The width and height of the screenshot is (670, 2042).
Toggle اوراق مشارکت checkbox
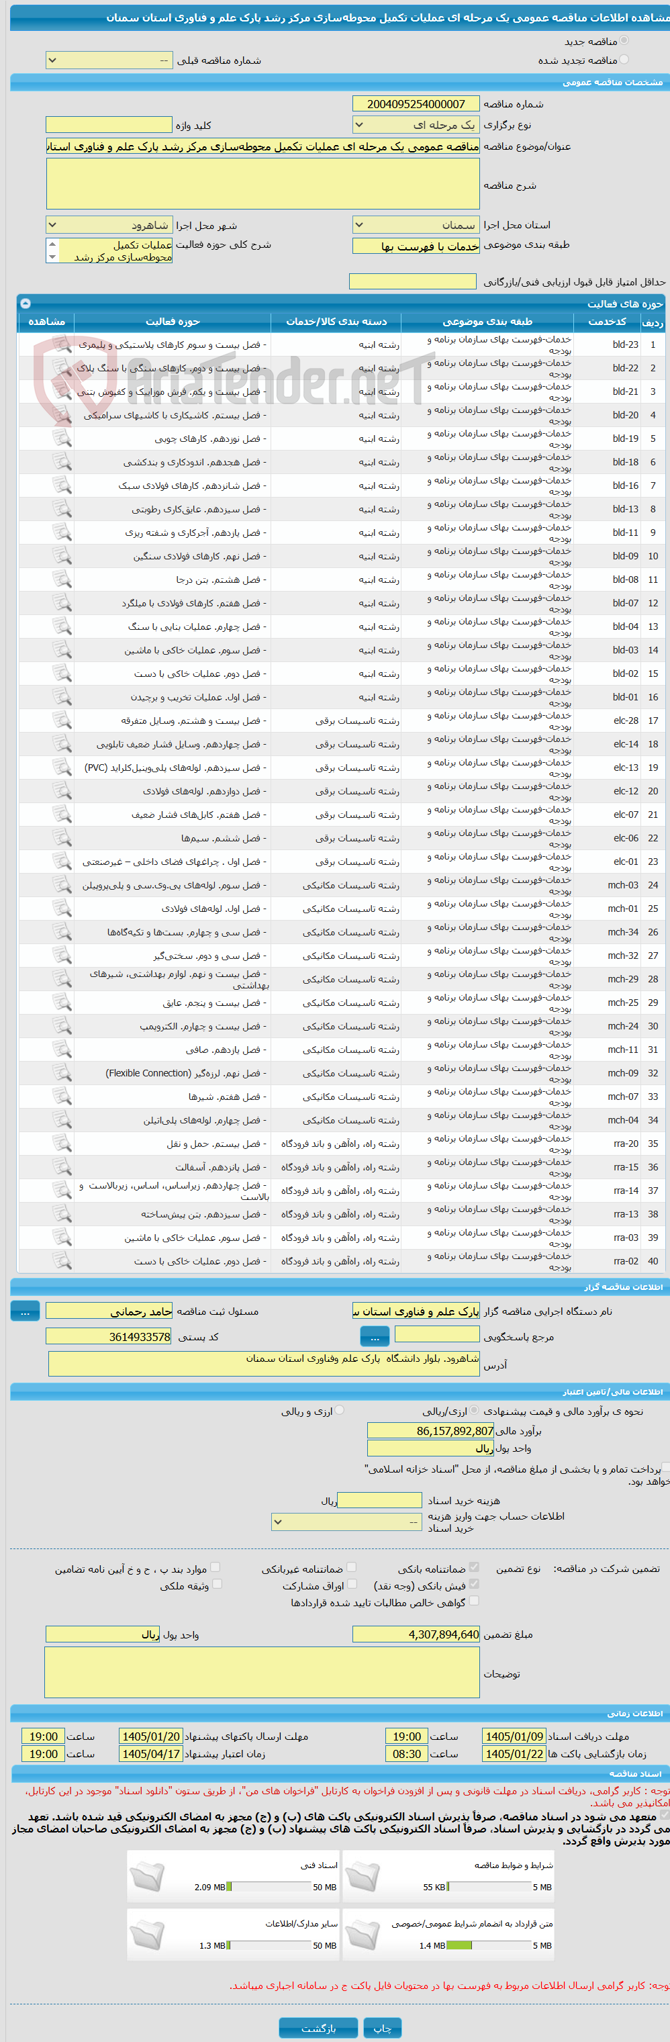[x=351, y=1584]
